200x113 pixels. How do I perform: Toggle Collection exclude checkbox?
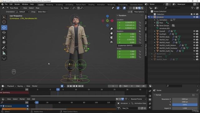192,14
